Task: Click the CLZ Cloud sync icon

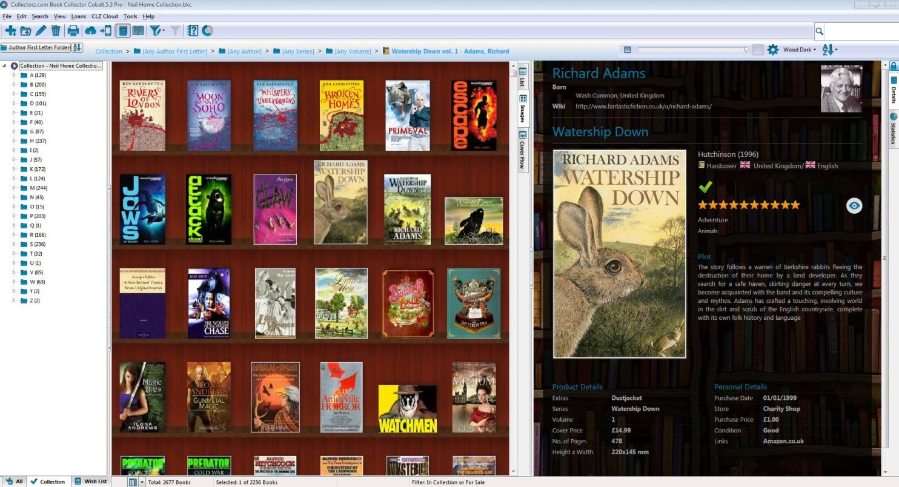Action: click(90, 31)
